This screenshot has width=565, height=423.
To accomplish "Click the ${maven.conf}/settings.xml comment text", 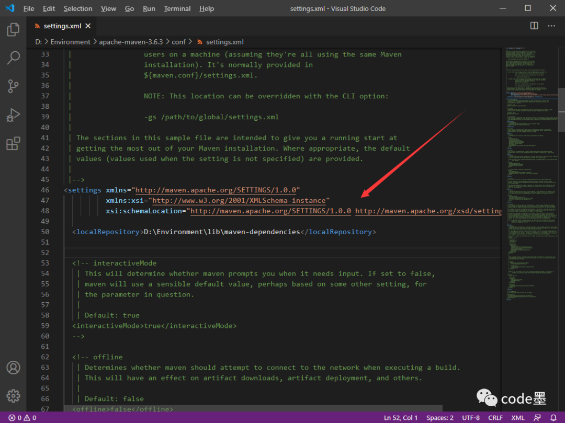I will [201, 75].
